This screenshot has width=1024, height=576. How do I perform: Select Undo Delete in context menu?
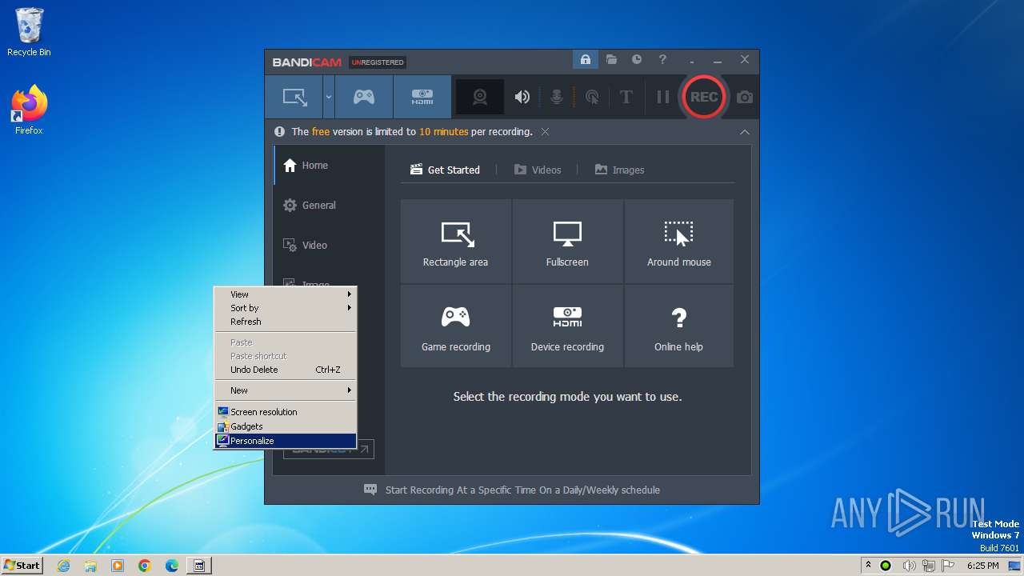[285, 370]
